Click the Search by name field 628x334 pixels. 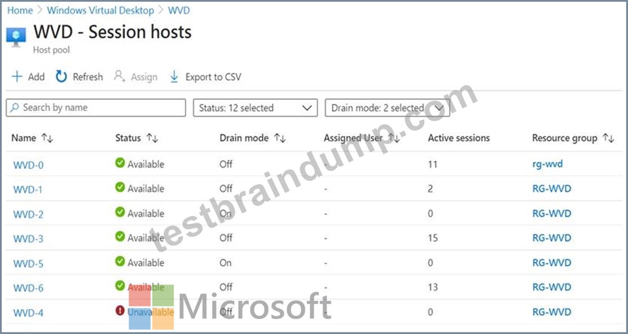96,108
